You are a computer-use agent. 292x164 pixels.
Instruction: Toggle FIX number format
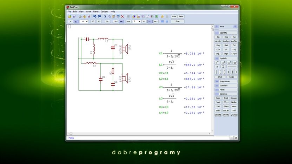click(144, 21)
